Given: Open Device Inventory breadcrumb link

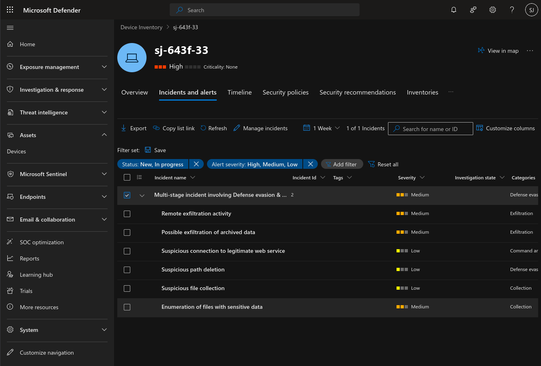Looking at the screenshot, I should tap(141, 27).
